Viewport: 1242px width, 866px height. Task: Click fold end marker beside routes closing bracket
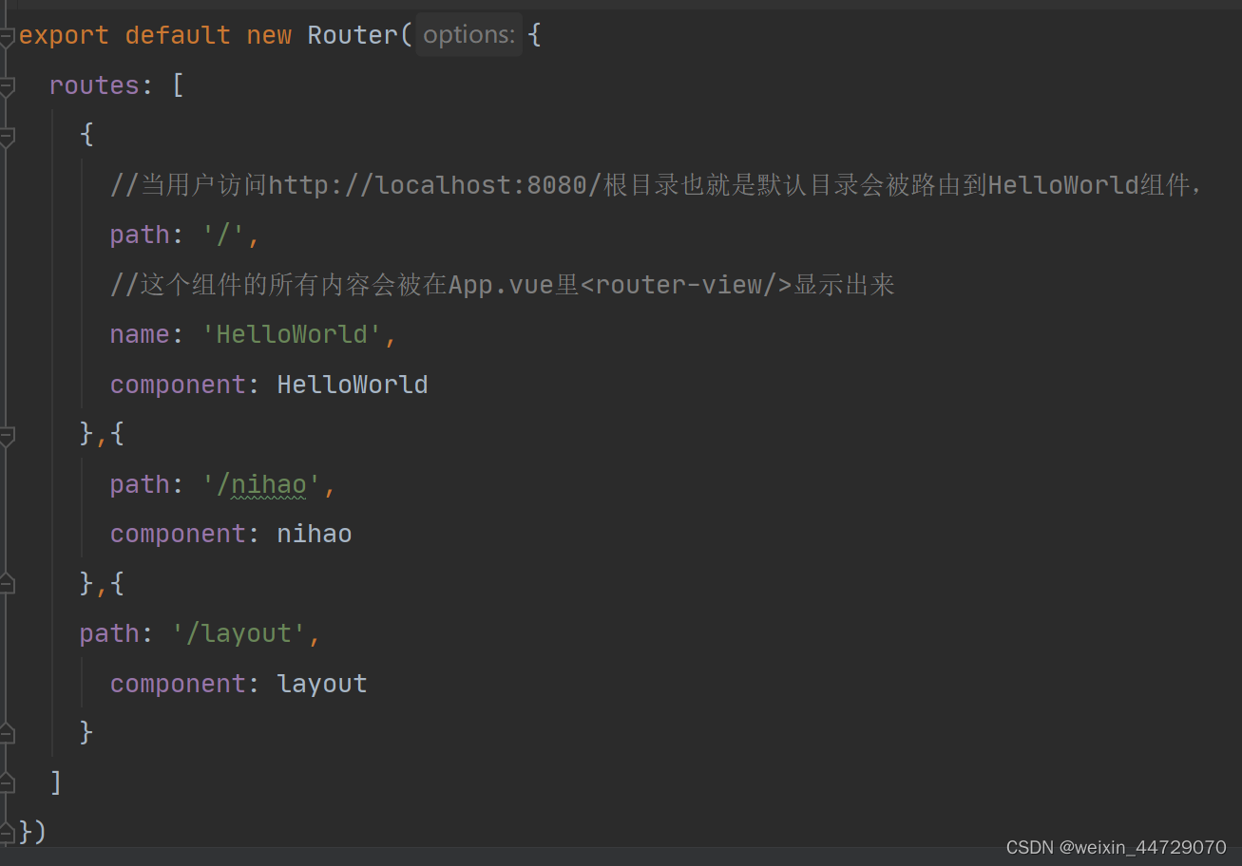pos(7,783)
